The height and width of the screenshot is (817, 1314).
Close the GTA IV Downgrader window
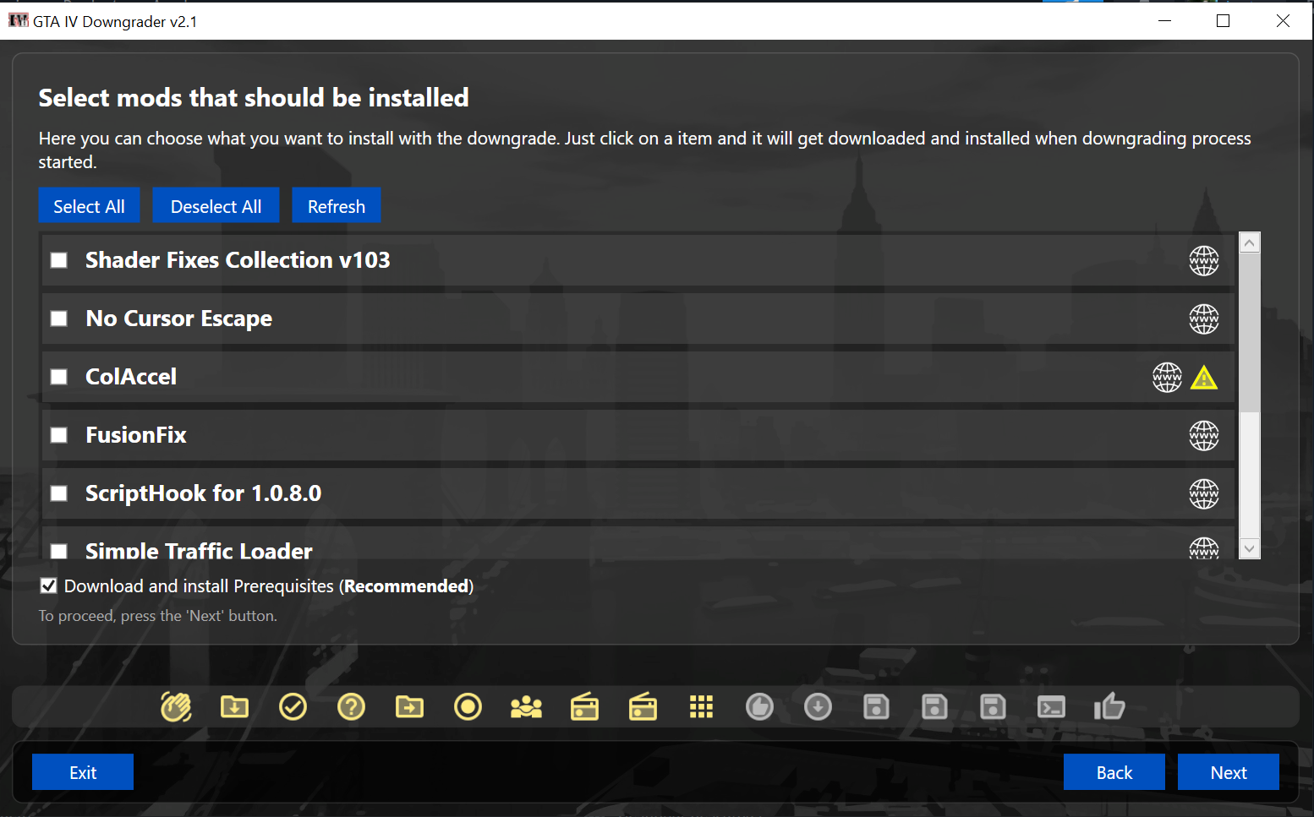[1283, 20]
